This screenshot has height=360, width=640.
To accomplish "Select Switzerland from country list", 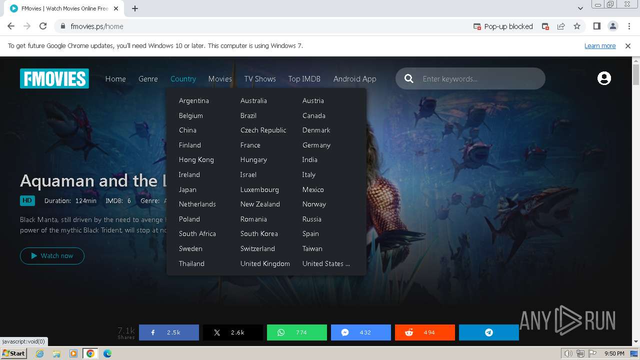I will [257, 248].
